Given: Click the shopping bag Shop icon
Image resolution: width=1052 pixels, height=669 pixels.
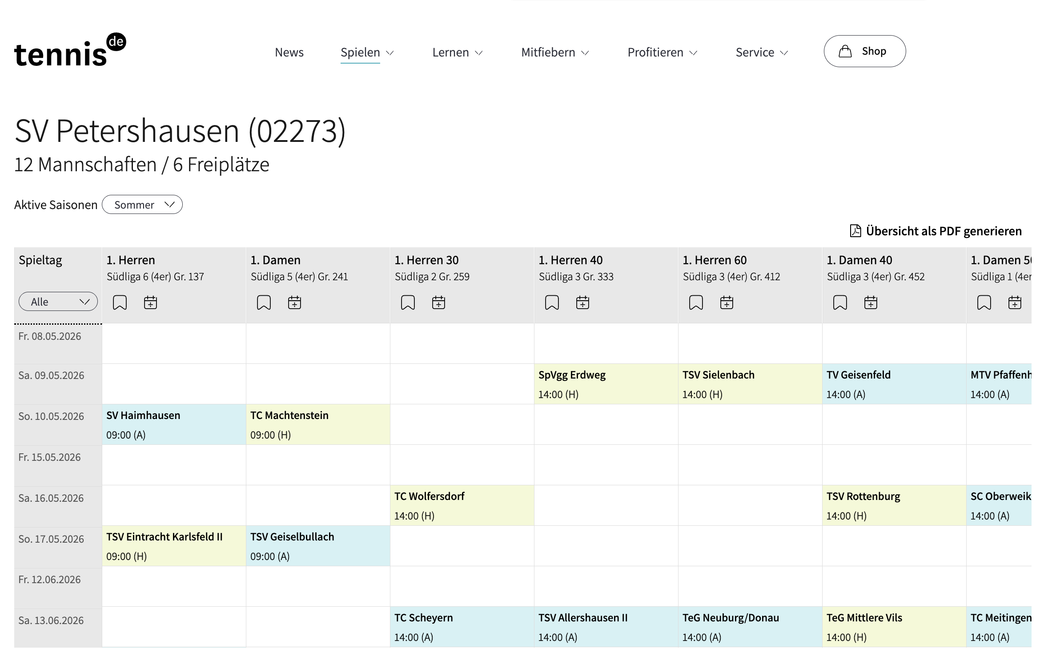Looking at the screenshot, I should click(845, 52).
